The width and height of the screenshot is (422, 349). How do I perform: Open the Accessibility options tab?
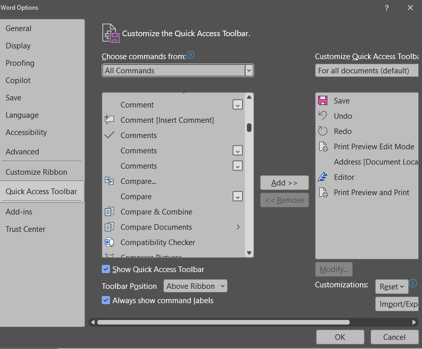click(42, 132)
